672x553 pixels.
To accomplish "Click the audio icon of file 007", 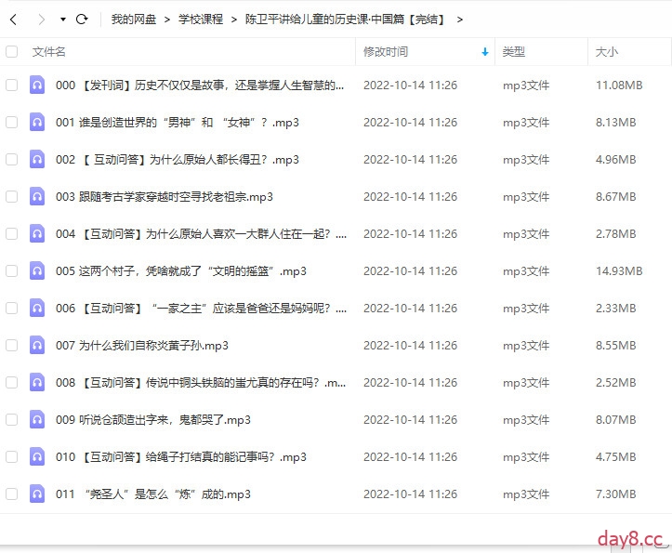I will pos(37,345).
